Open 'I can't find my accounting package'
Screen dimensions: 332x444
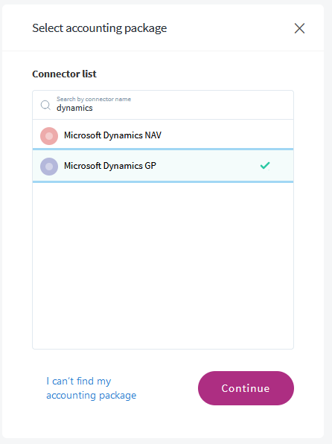pyautogui.click(x=92, y=388)
